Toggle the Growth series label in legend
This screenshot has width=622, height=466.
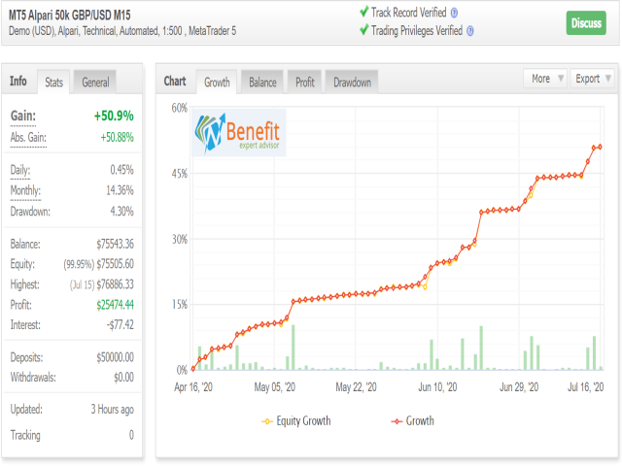(420, 421)
